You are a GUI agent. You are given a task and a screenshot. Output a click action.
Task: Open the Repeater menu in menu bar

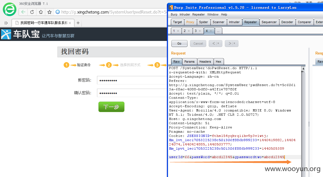(199, 15)
